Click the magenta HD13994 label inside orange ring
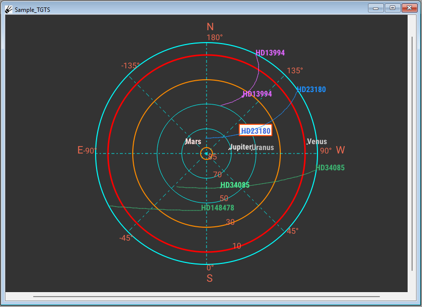The height and width of the screenshot is (307, 422). [257, 94]
